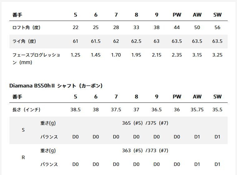Select loft value 56 for SW

217,27
